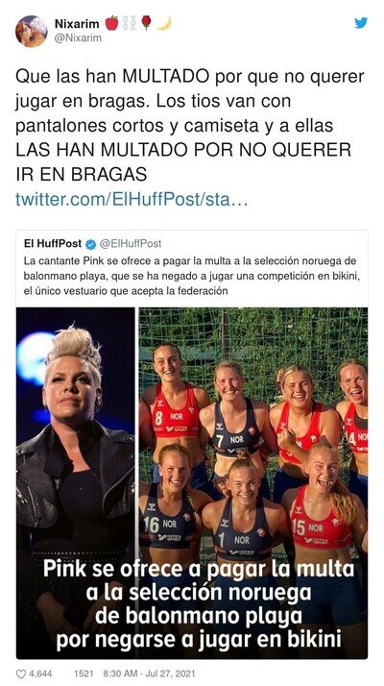Click the crescent moon emoji
Image resolution: width=384 pixels, height=686 pixels.
coord(164,23)
